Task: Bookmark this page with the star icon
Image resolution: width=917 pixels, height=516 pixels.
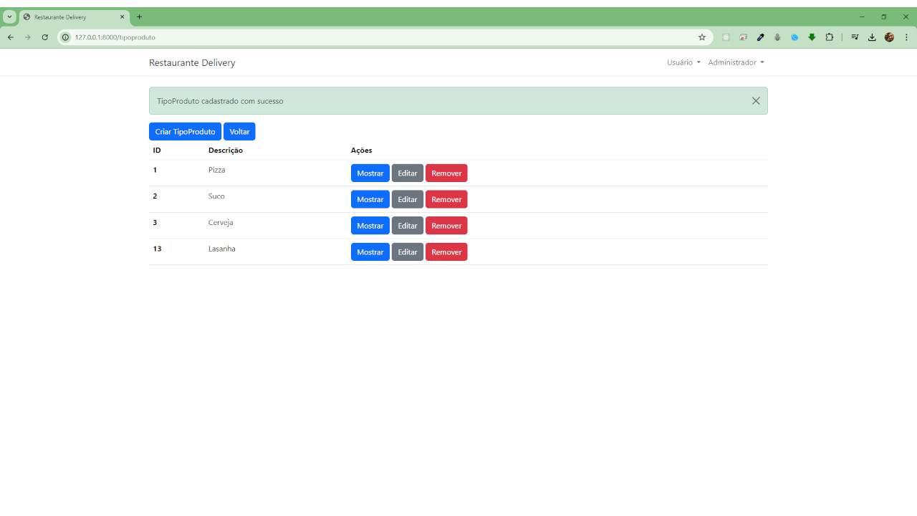Action: [x=702, y=37]
